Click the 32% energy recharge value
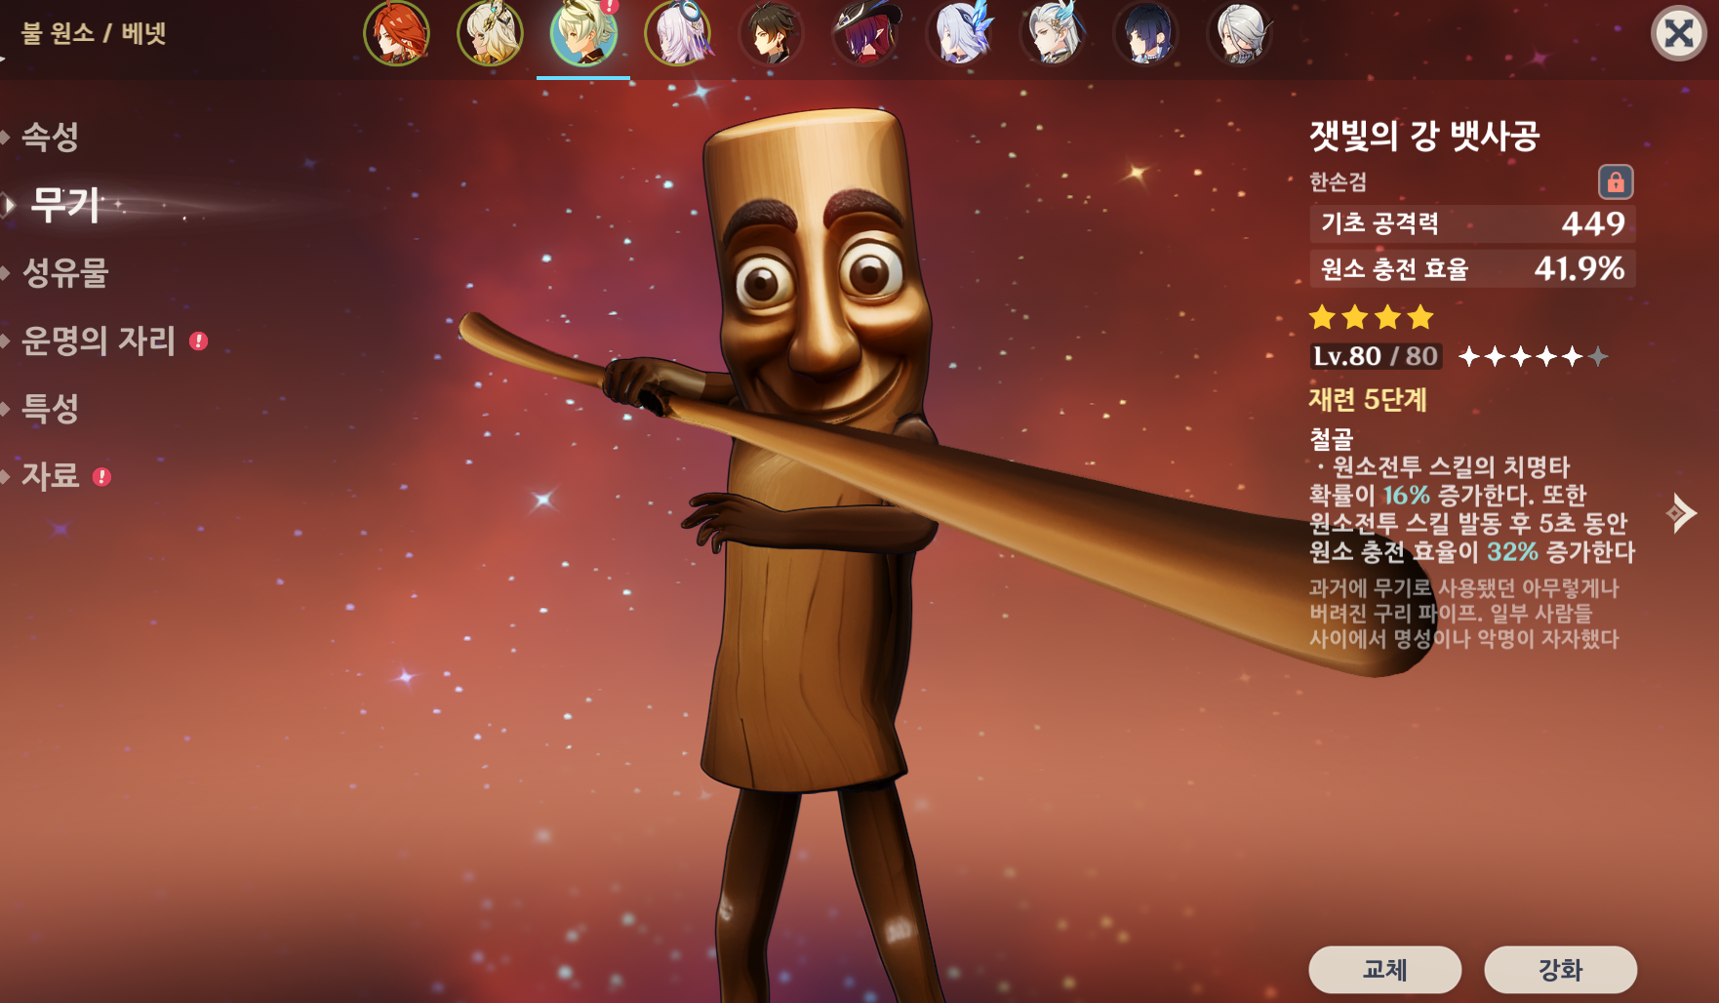 [1512, 552]
